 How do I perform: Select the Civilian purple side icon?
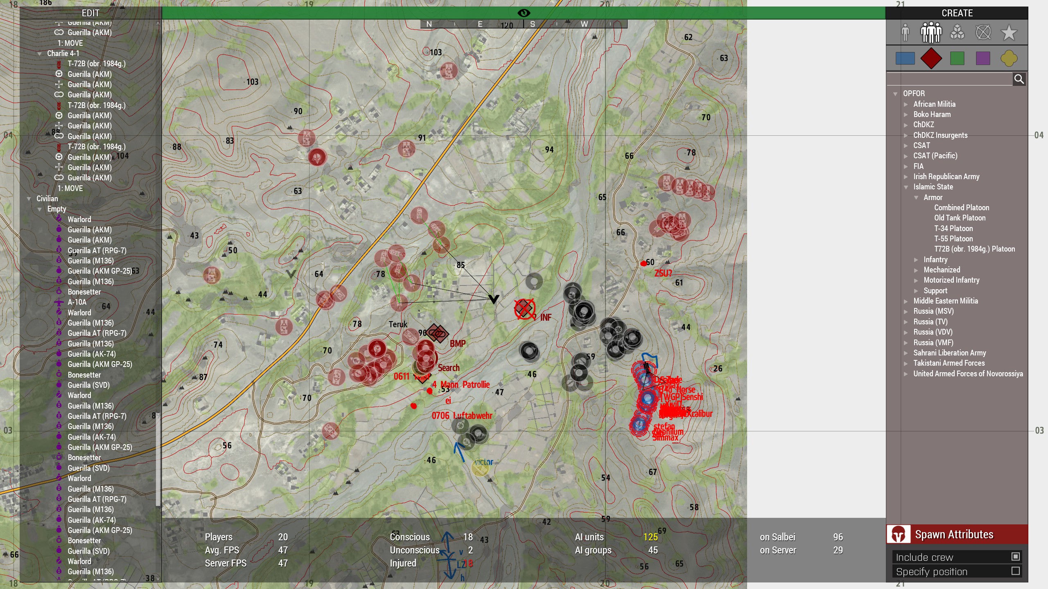pyautogui.click(x=983, y=58)
